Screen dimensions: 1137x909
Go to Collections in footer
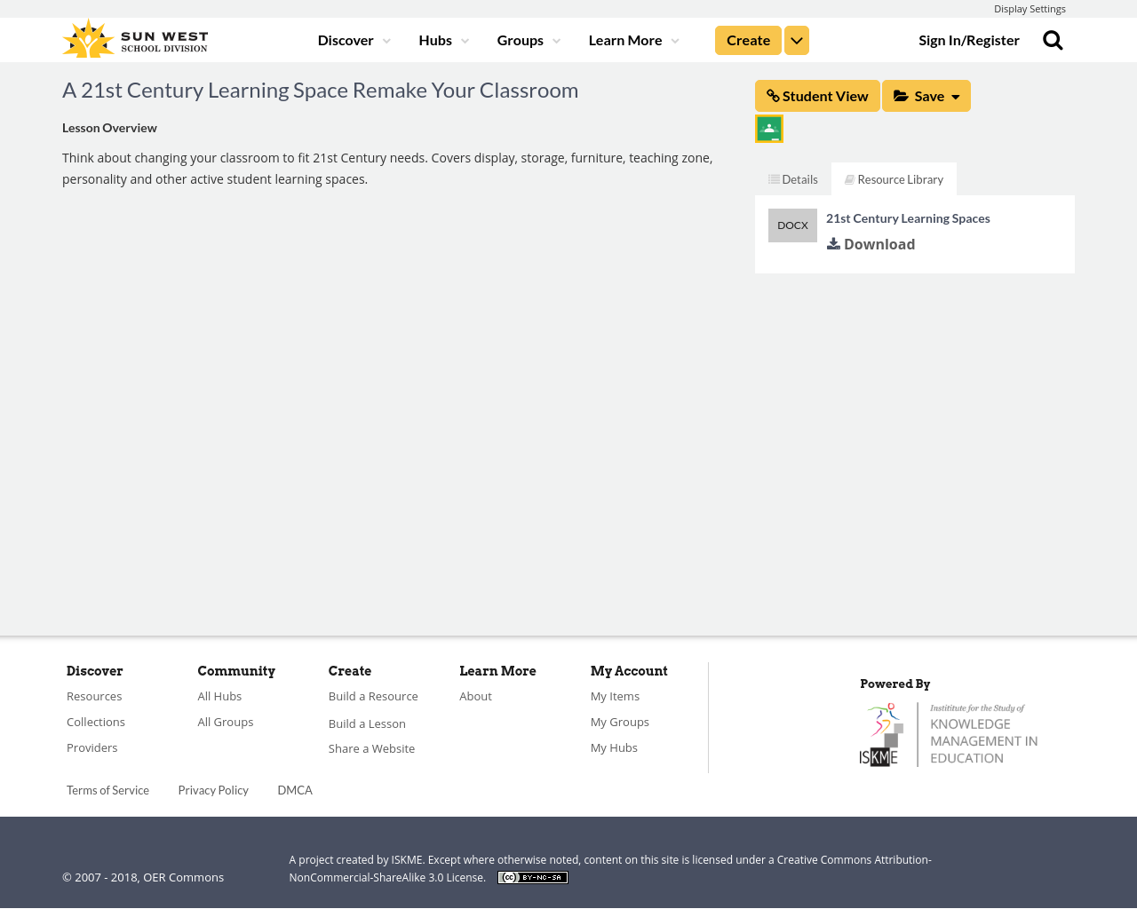[96, 723]
